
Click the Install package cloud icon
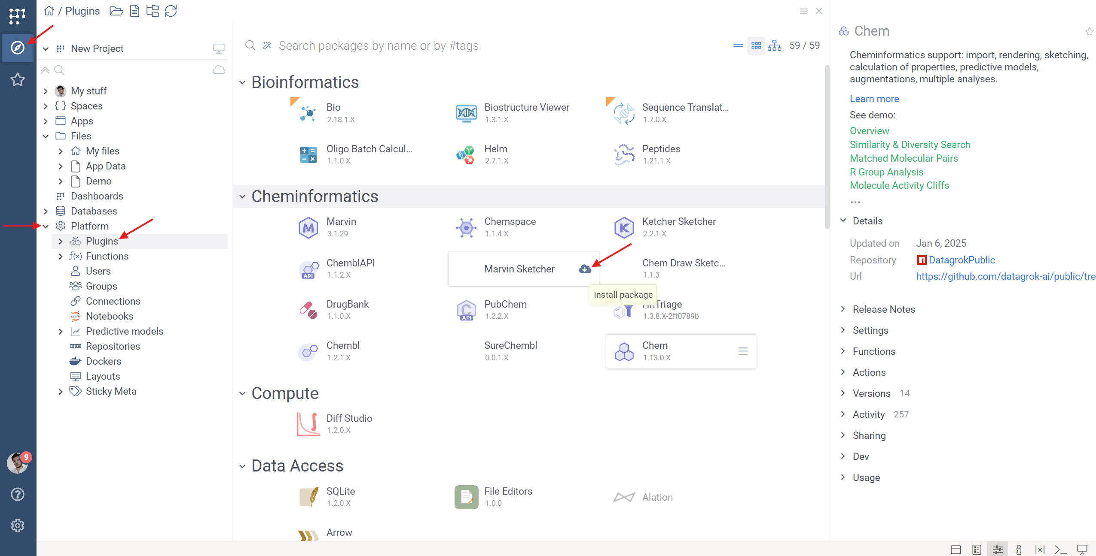585,269
